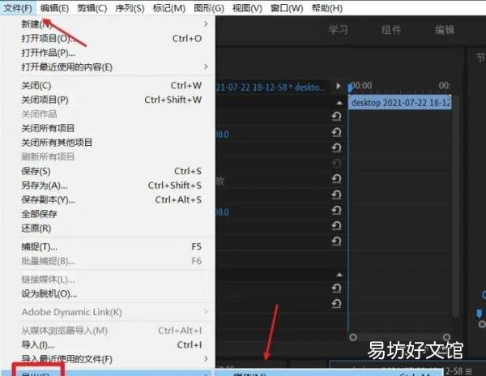Switch to the 编辑 workspace tab
Screen dimensions: 486x376
444,30
